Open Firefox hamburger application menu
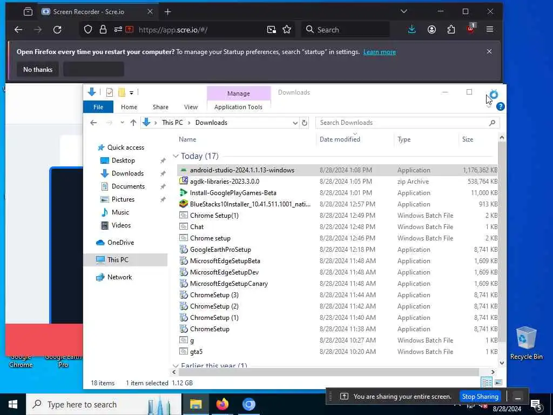The height and width of the screenshot is (415, 553). click(x=490, y=30)
